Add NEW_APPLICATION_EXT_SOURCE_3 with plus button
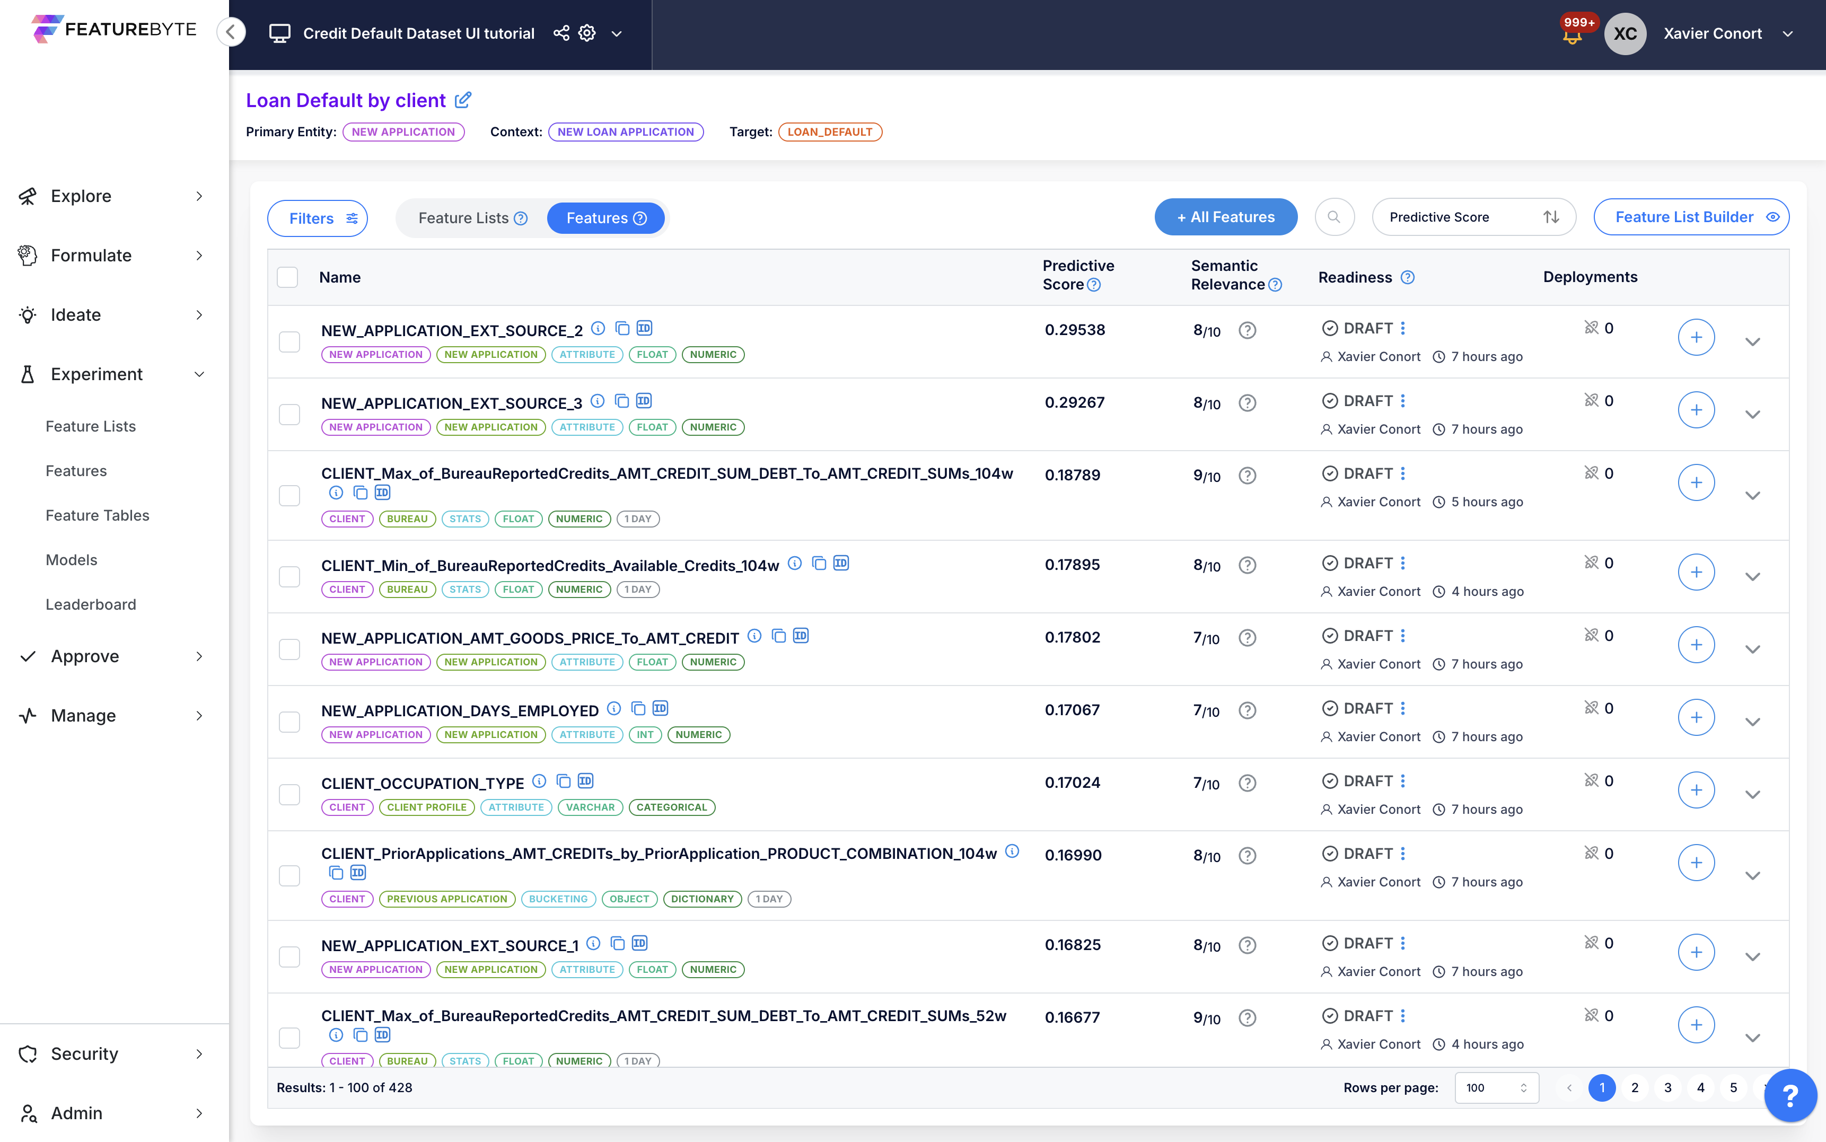The width and height of the screenshot is (1826, 1142). click(x=1696, y=410)
